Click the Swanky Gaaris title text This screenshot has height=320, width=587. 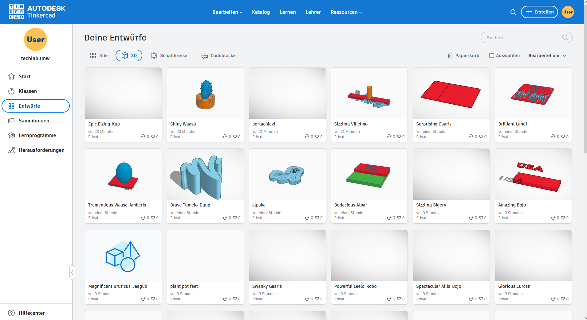point(267,286)
